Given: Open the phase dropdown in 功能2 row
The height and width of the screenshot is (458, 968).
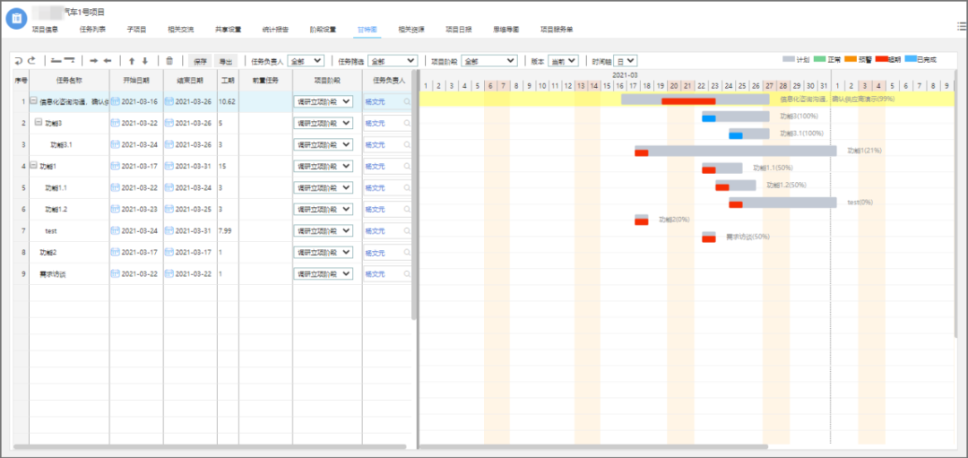Looking at the screenshot, I should click(x=324, y=253).
